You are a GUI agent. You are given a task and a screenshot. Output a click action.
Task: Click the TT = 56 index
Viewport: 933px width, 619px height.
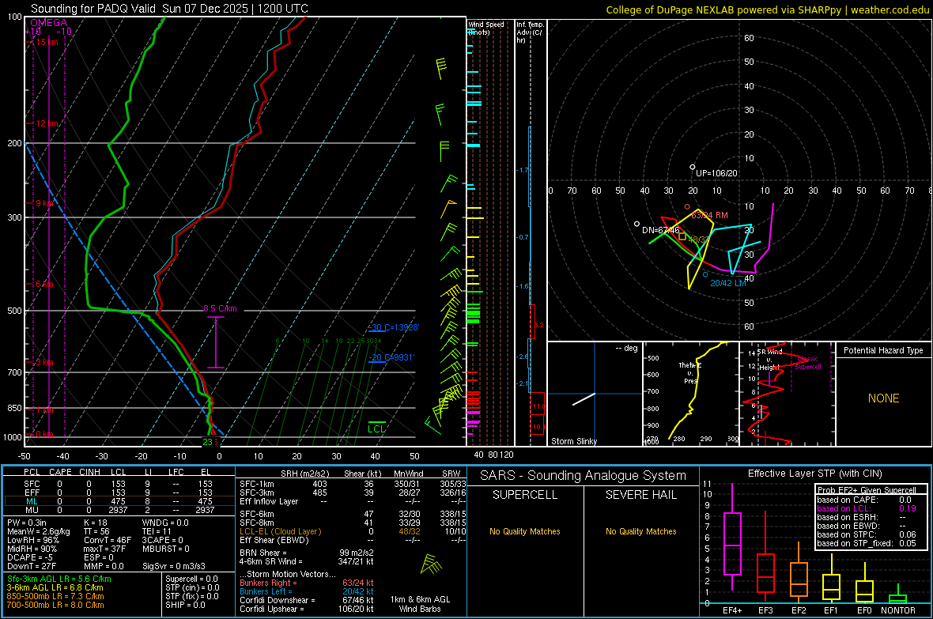(x=96, y=531)
